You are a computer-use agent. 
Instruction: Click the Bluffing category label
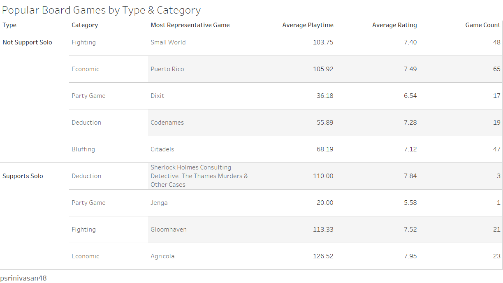[83, 149]
